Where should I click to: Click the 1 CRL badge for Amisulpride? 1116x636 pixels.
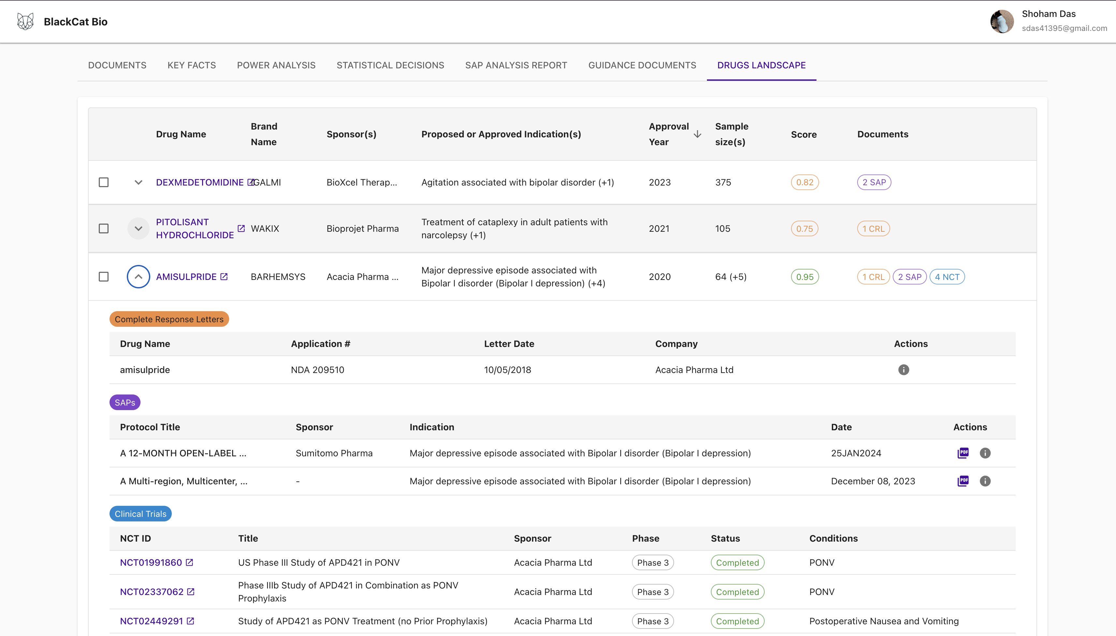(x=873, y=277)
